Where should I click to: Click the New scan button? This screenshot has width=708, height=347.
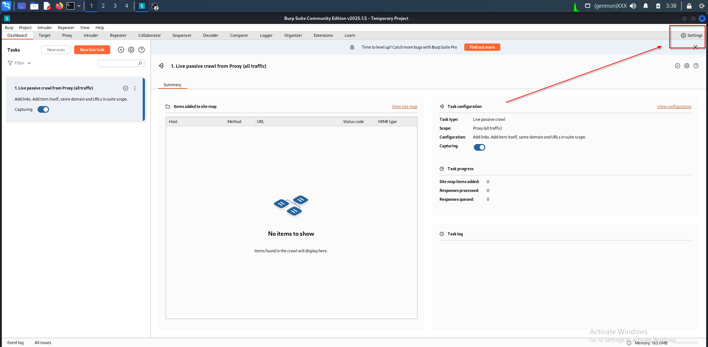[56, 50]
